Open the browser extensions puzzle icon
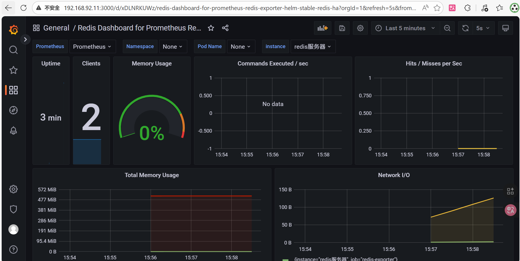This screenshot has height=261, width=520. coord(467,8)
